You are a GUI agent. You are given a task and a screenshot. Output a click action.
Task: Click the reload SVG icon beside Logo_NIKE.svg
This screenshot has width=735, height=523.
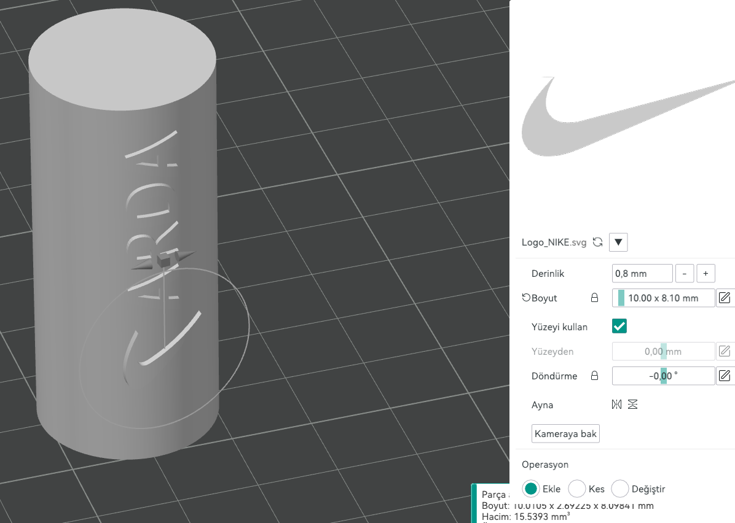tap(597, 242)
